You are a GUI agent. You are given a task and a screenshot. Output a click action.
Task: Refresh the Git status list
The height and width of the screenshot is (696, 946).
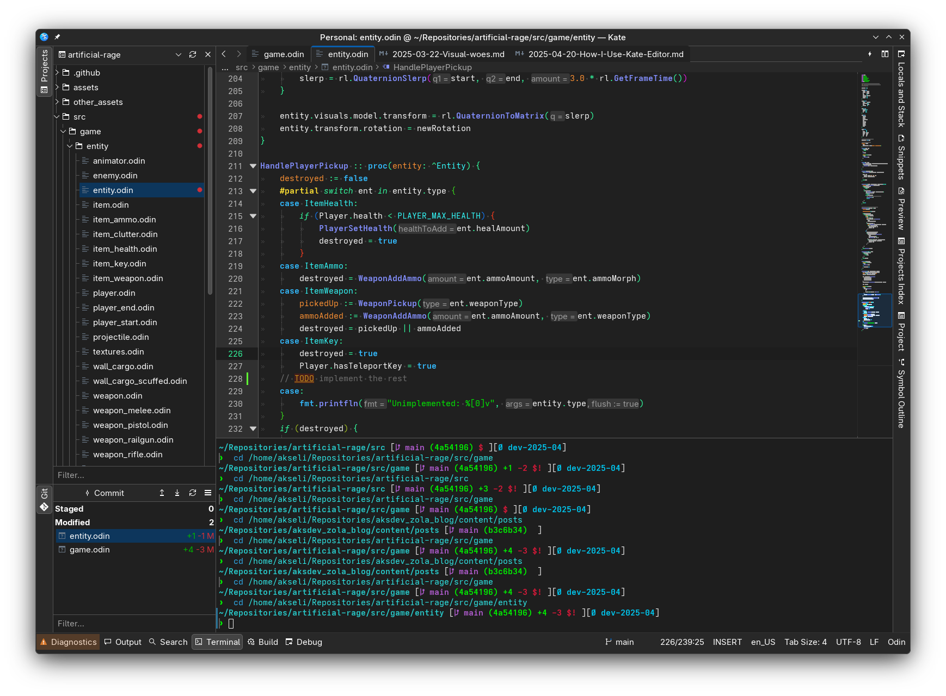[193, 493]
